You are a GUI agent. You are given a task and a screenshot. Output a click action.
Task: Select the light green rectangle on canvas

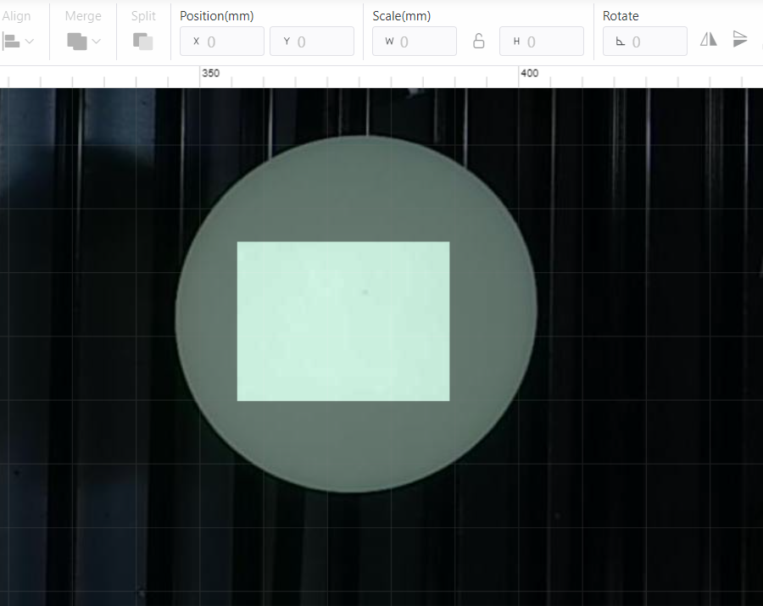click(343, 321)
